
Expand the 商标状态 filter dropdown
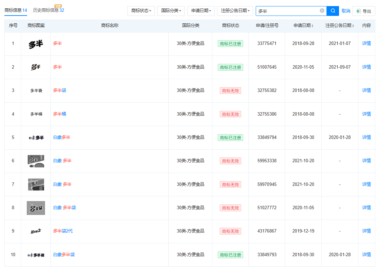[x=141, y=11]
